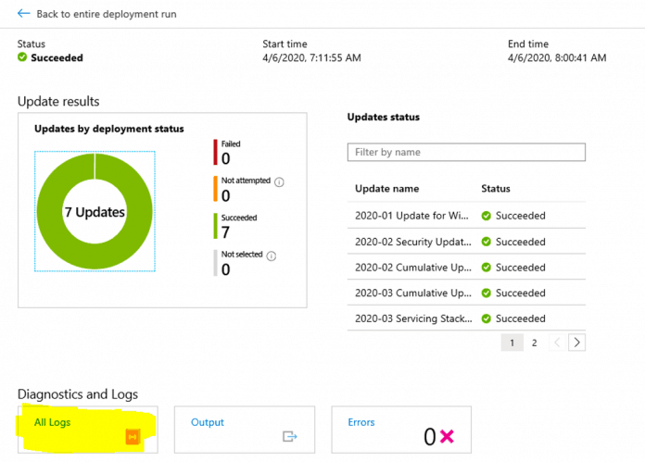Select the 2020-01 Update for Wi... row
645x462 pixels.
click(x=466, y=216)
